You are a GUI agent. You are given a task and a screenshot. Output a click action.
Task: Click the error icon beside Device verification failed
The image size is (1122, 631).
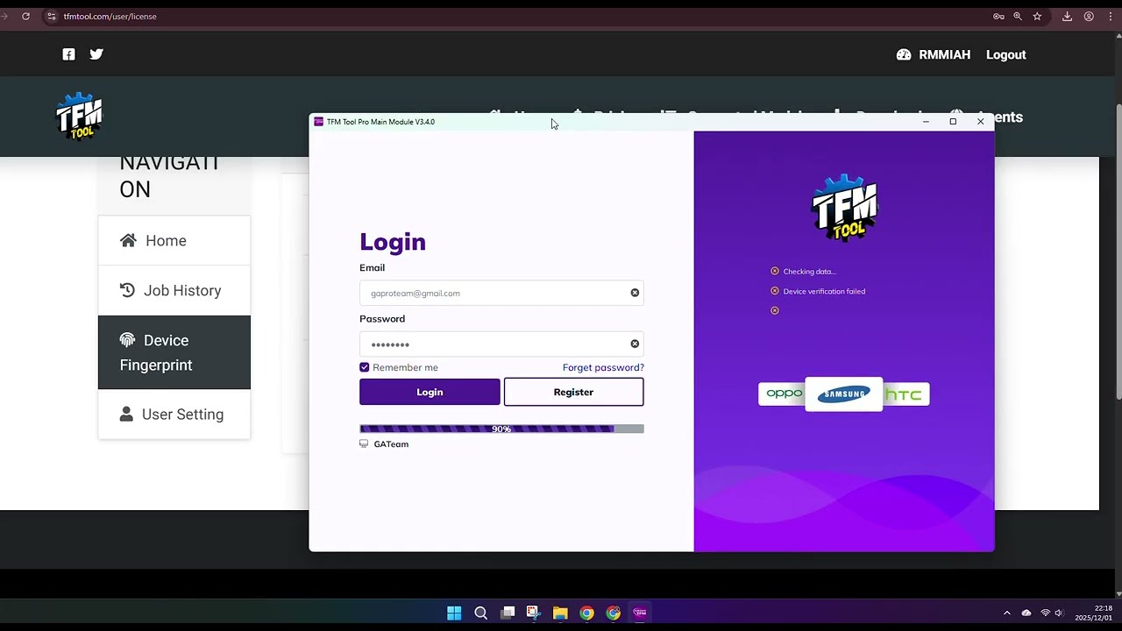(x=775, y=291)
